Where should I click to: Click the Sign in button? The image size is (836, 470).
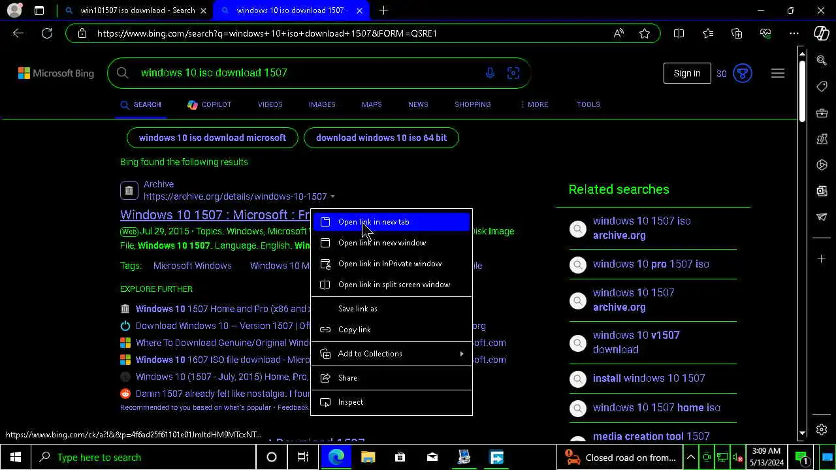(687, 73)
